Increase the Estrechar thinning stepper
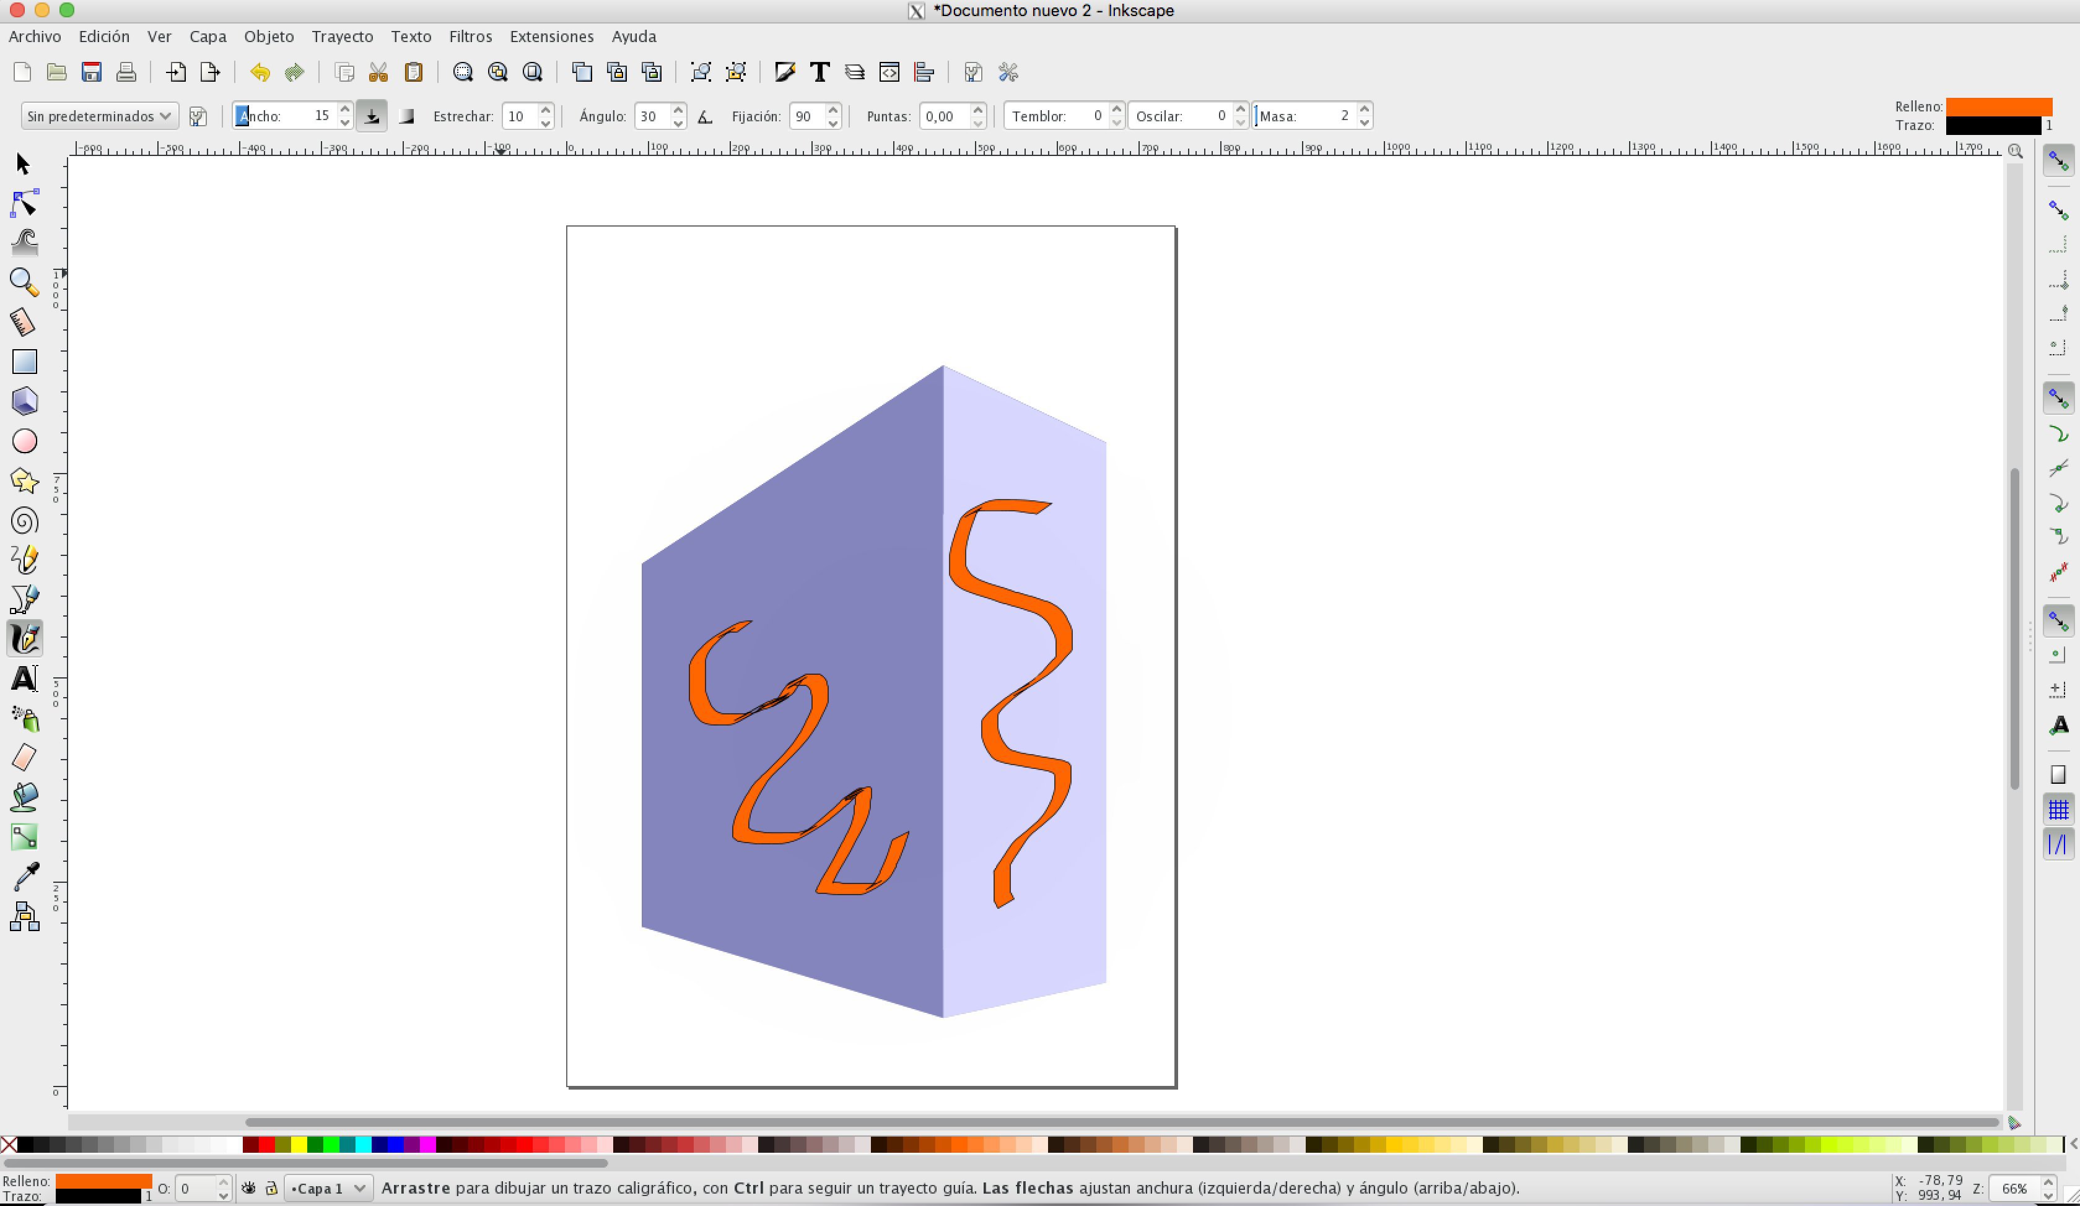This screenshot has height=1206, width=2080. pyautogui.click(x=546, y=109)
